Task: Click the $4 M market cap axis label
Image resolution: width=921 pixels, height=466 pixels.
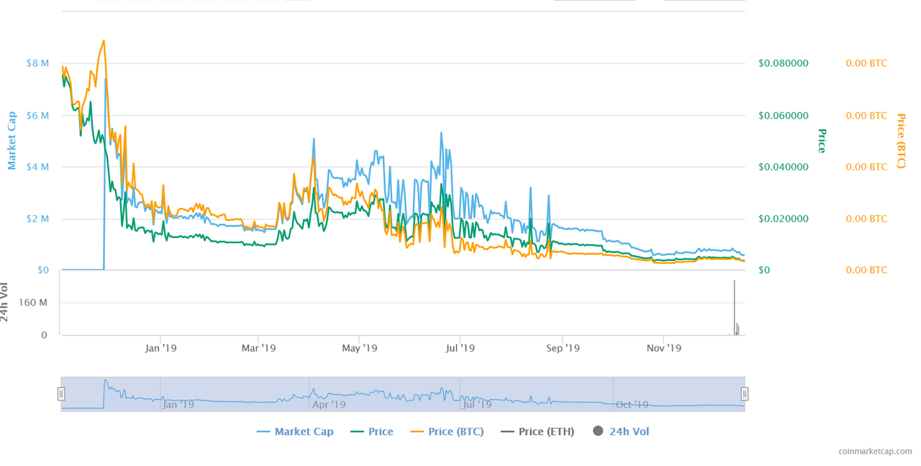Action: (37, 167)
